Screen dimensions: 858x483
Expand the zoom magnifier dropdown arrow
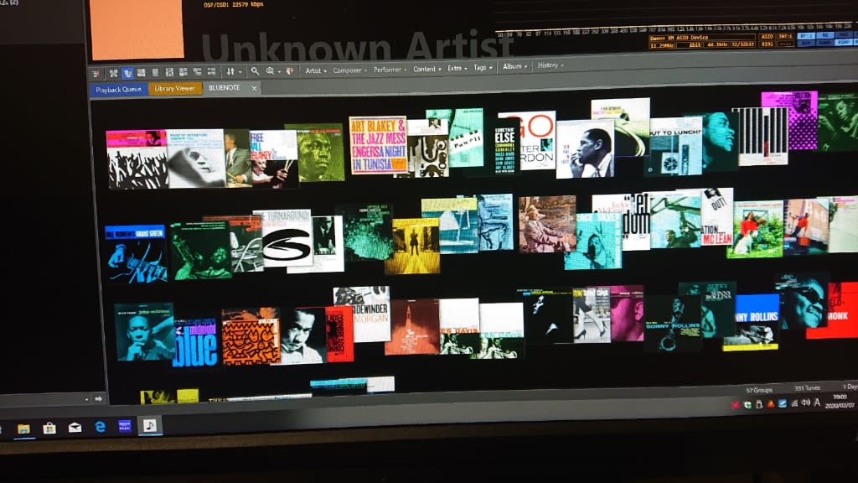pos(279,71)
